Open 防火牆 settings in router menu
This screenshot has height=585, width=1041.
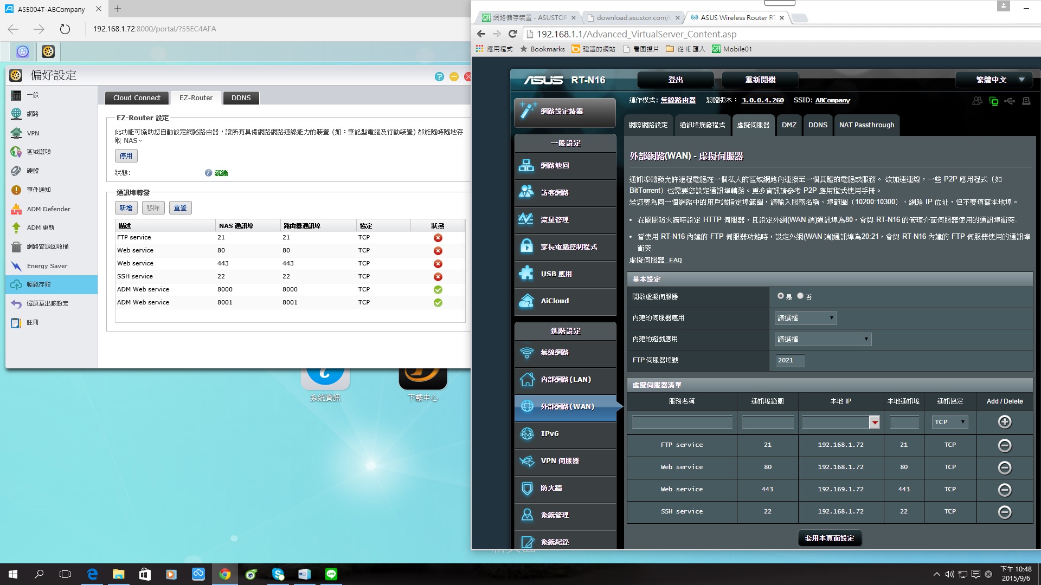(565, 488)
